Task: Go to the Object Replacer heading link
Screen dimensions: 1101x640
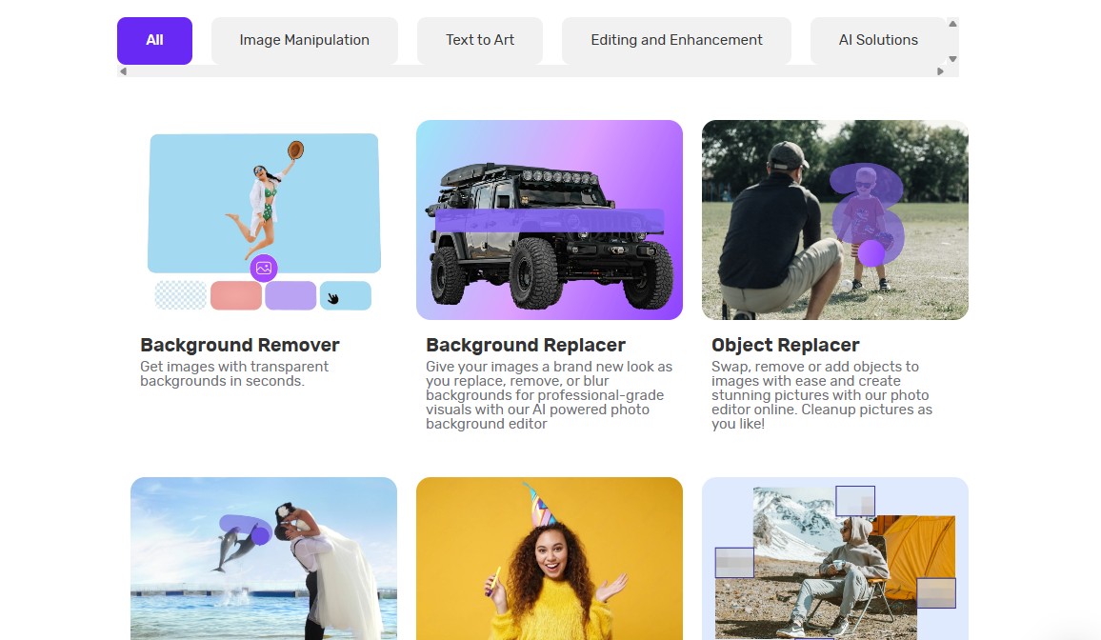Action: [x=786, y=345]
